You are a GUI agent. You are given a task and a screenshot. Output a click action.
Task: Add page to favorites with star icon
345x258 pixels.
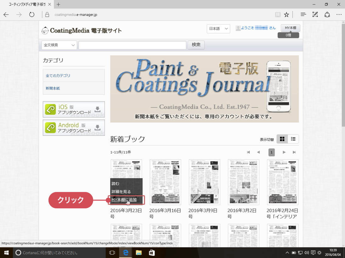286,14
